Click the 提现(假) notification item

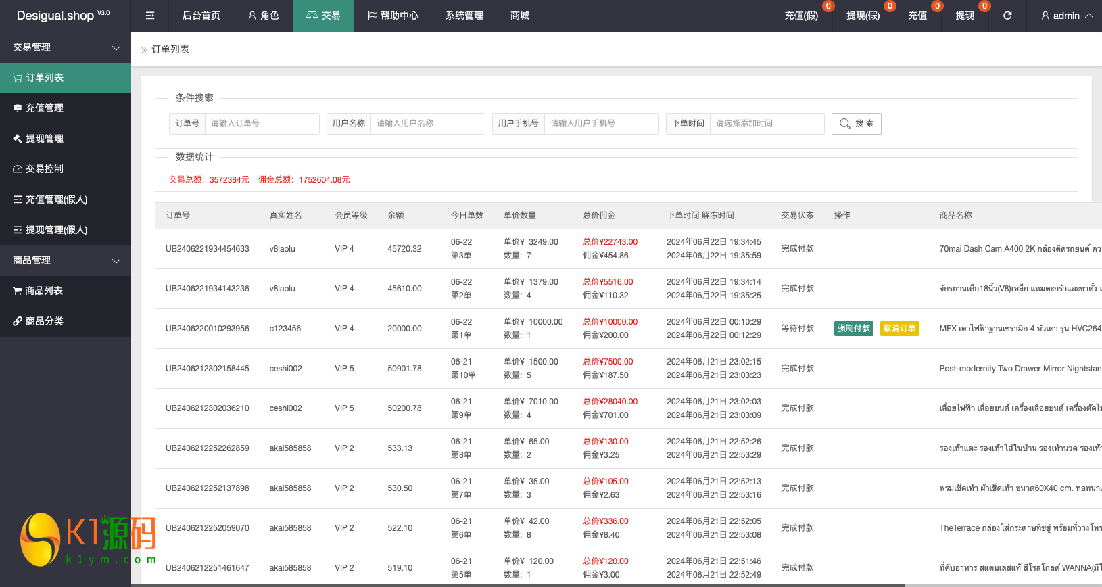point(863,16)
